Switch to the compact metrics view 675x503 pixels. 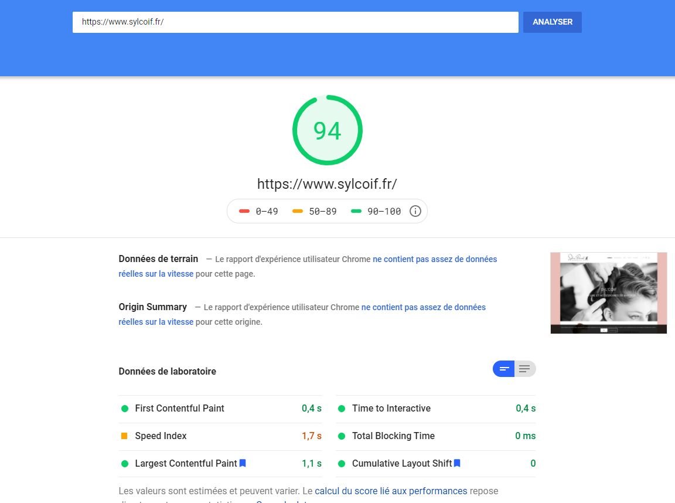503,369
